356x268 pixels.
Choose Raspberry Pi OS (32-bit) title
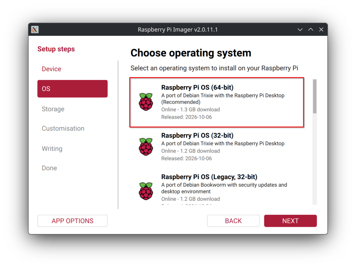click(x=197, y=135)
